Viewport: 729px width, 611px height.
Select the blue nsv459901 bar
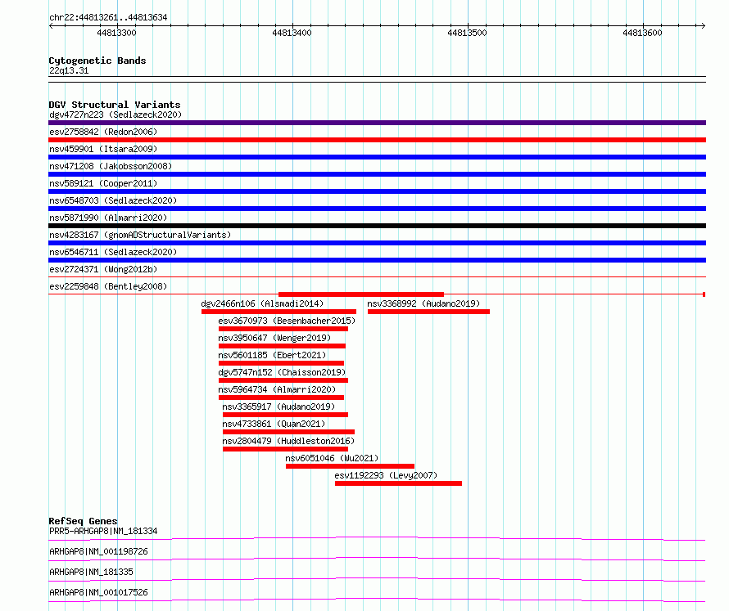[x=377, y=157]
